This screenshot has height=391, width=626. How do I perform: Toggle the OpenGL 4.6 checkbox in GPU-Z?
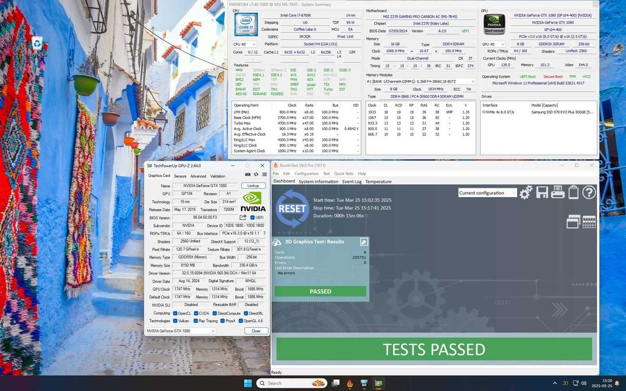click(241, 321)
